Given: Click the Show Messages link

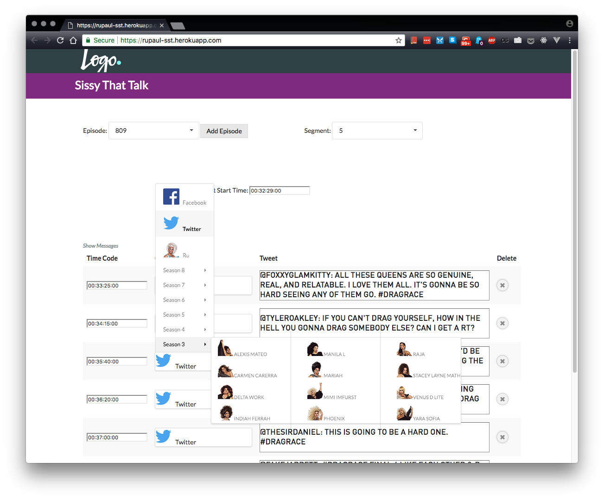Looking at the screenshot, I should click(101, 246).
